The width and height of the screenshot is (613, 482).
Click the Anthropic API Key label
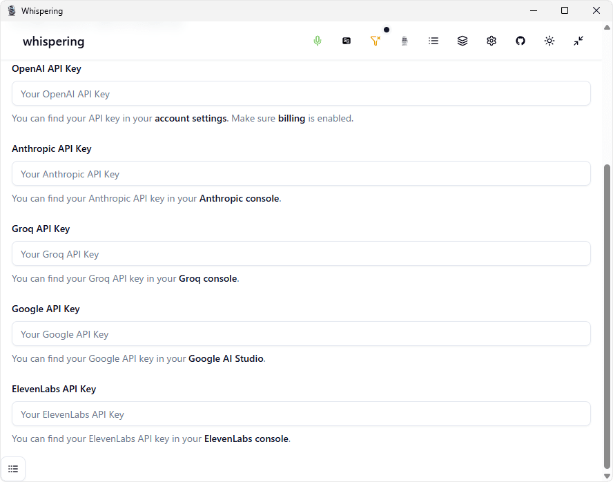click(x=52, y=149)
